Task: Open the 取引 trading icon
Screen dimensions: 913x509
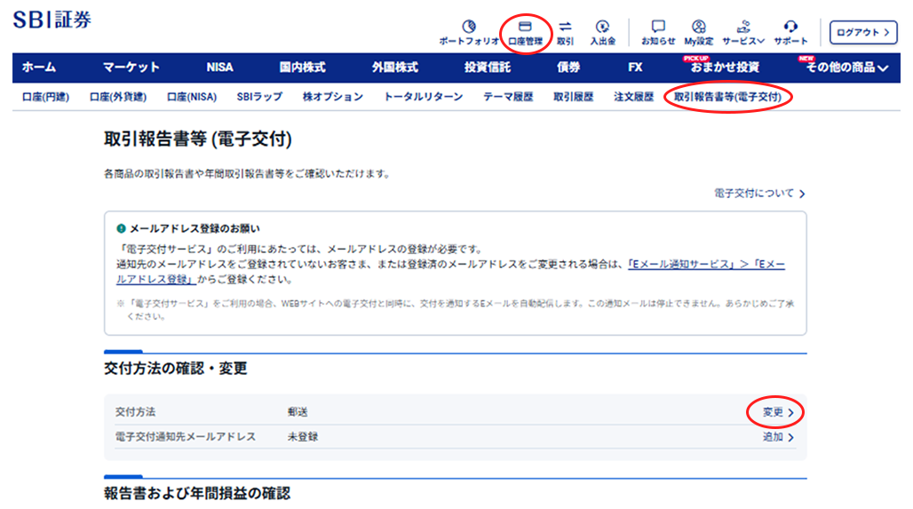Action: coord(565,32)
